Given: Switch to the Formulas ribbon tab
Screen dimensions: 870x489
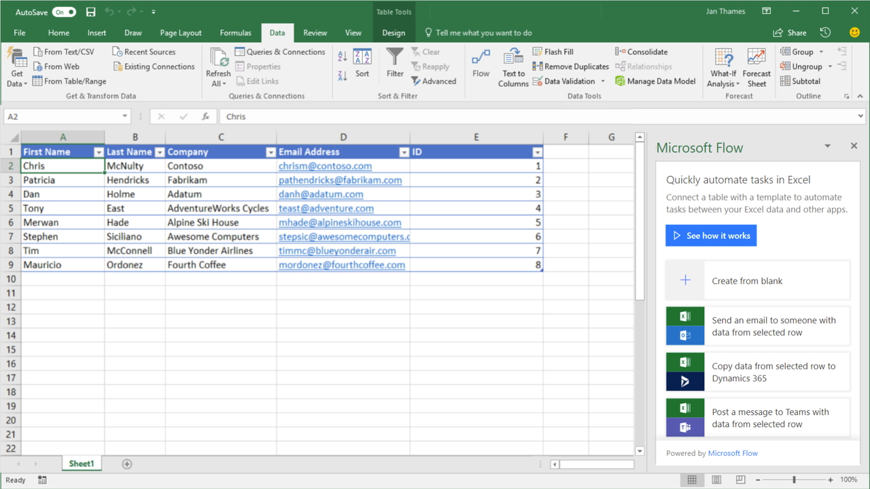Looking at the screenshot, I should pos(235,32).
